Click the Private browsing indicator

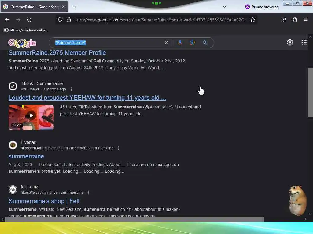[x=262, y=7]
